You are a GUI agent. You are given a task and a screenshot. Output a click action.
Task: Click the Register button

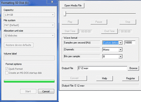click(131, 78)
